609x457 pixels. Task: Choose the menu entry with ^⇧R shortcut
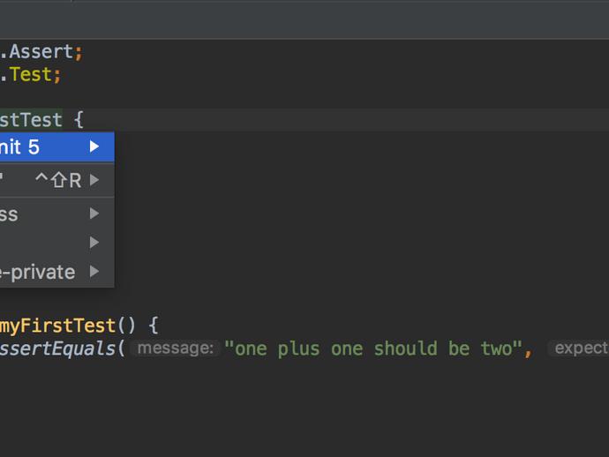[x=57, y=180]
